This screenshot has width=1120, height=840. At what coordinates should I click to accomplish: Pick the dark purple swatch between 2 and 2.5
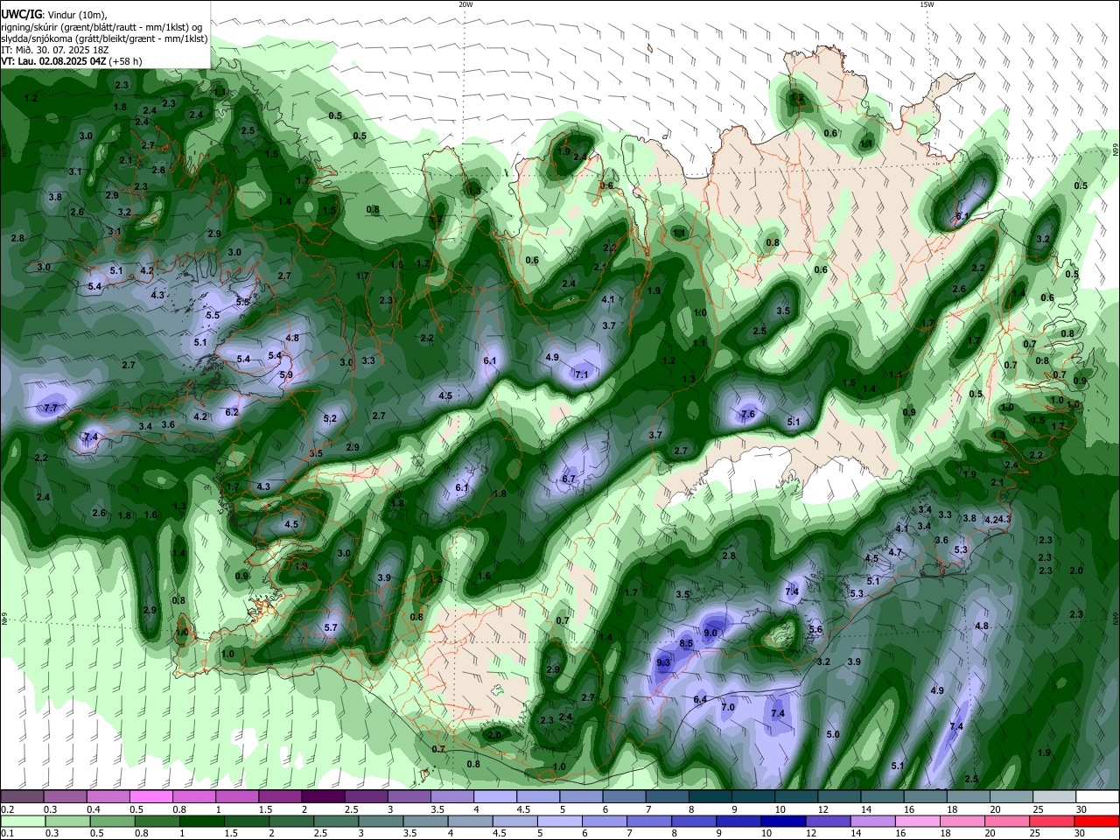323,797
